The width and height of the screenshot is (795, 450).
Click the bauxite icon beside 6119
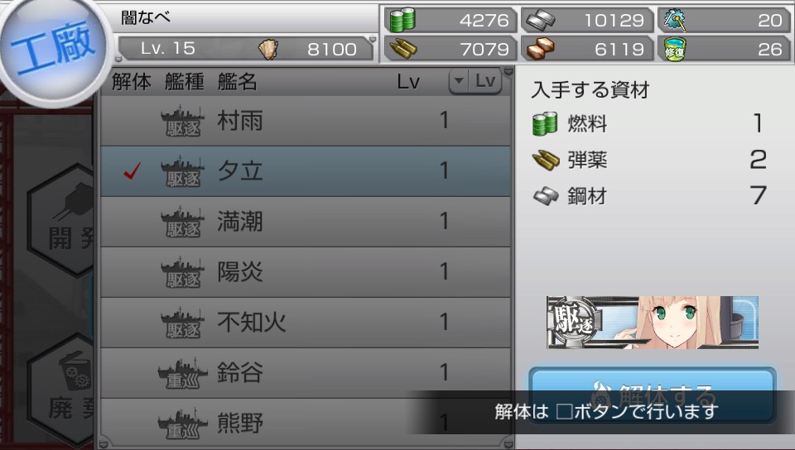pyautogui.click(x=540, y=49)
